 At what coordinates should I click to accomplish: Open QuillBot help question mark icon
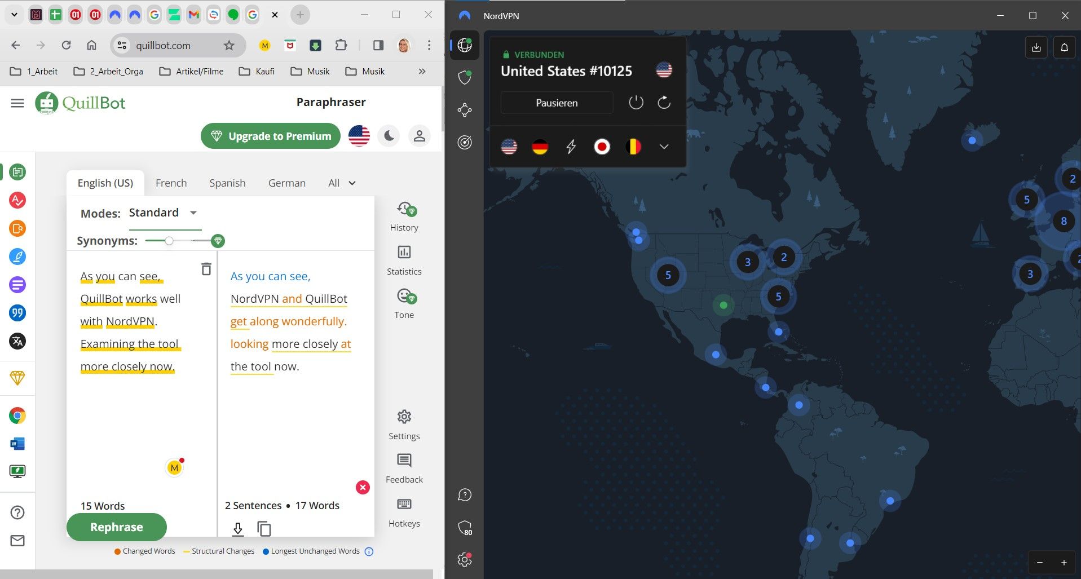(x=17, y=512)
